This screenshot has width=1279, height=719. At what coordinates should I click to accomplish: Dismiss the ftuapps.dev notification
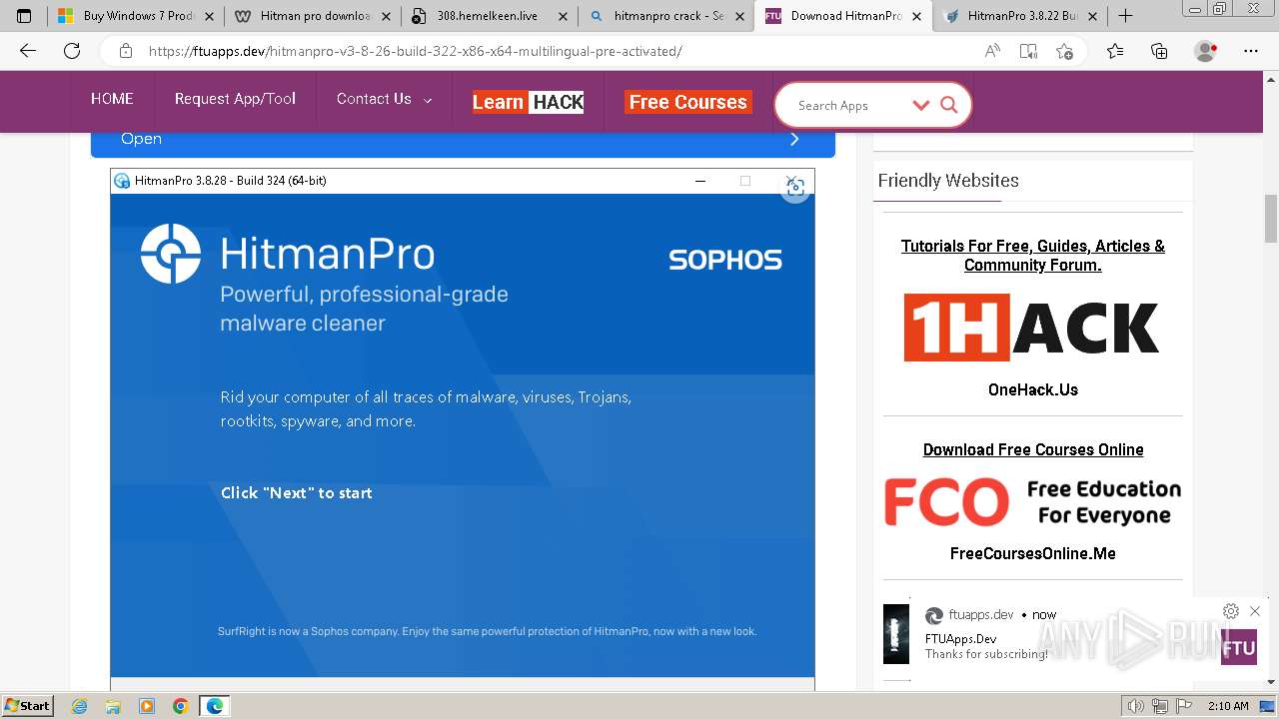(x=1255, y=611)
